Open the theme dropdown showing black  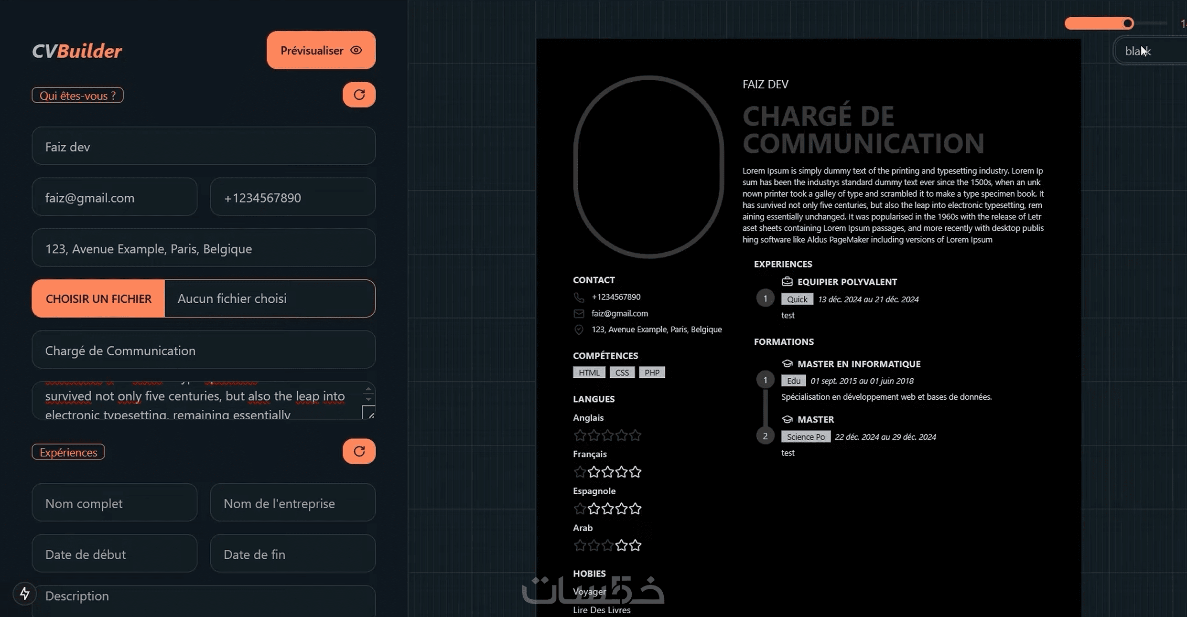(1152, 51)
